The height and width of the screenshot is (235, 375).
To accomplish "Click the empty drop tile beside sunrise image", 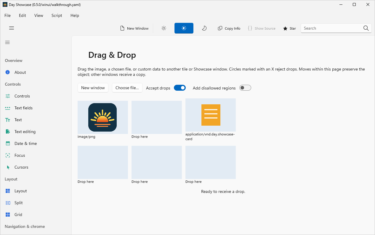I will pyautogui.click(x=157, y=117).
